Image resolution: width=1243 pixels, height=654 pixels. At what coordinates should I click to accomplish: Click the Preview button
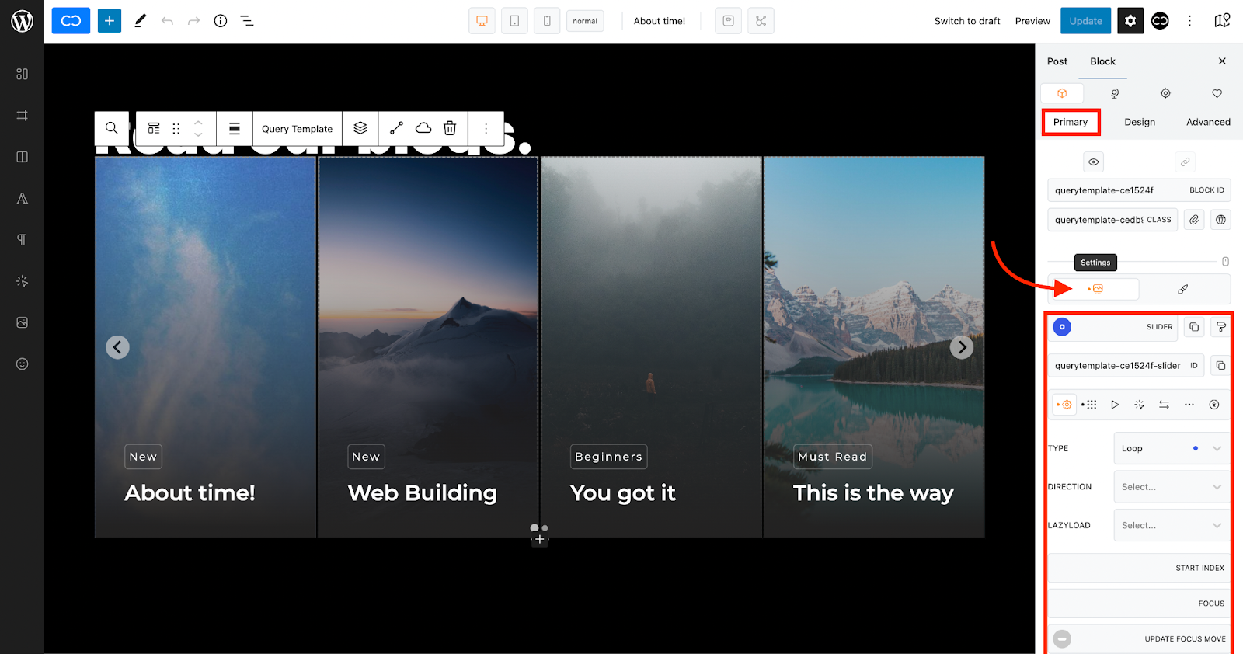(1032, 21)
